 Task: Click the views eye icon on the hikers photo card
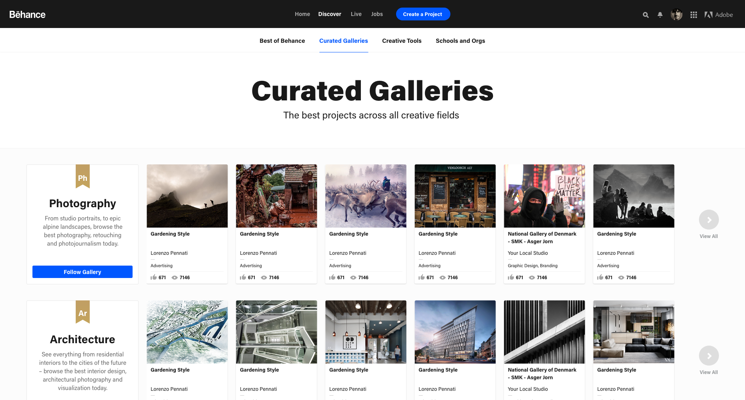point(175,278)
